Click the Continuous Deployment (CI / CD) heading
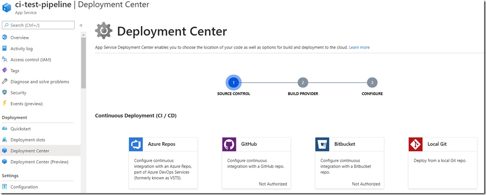The height and width of the screenshot is (195, 486). point(136,116)
